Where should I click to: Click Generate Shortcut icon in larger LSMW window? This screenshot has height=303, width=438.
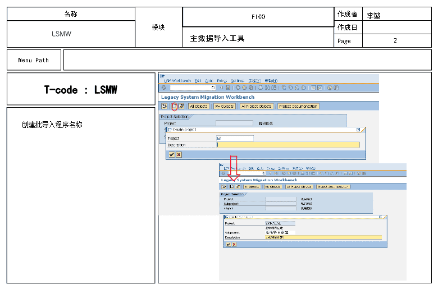coord(320,88)
